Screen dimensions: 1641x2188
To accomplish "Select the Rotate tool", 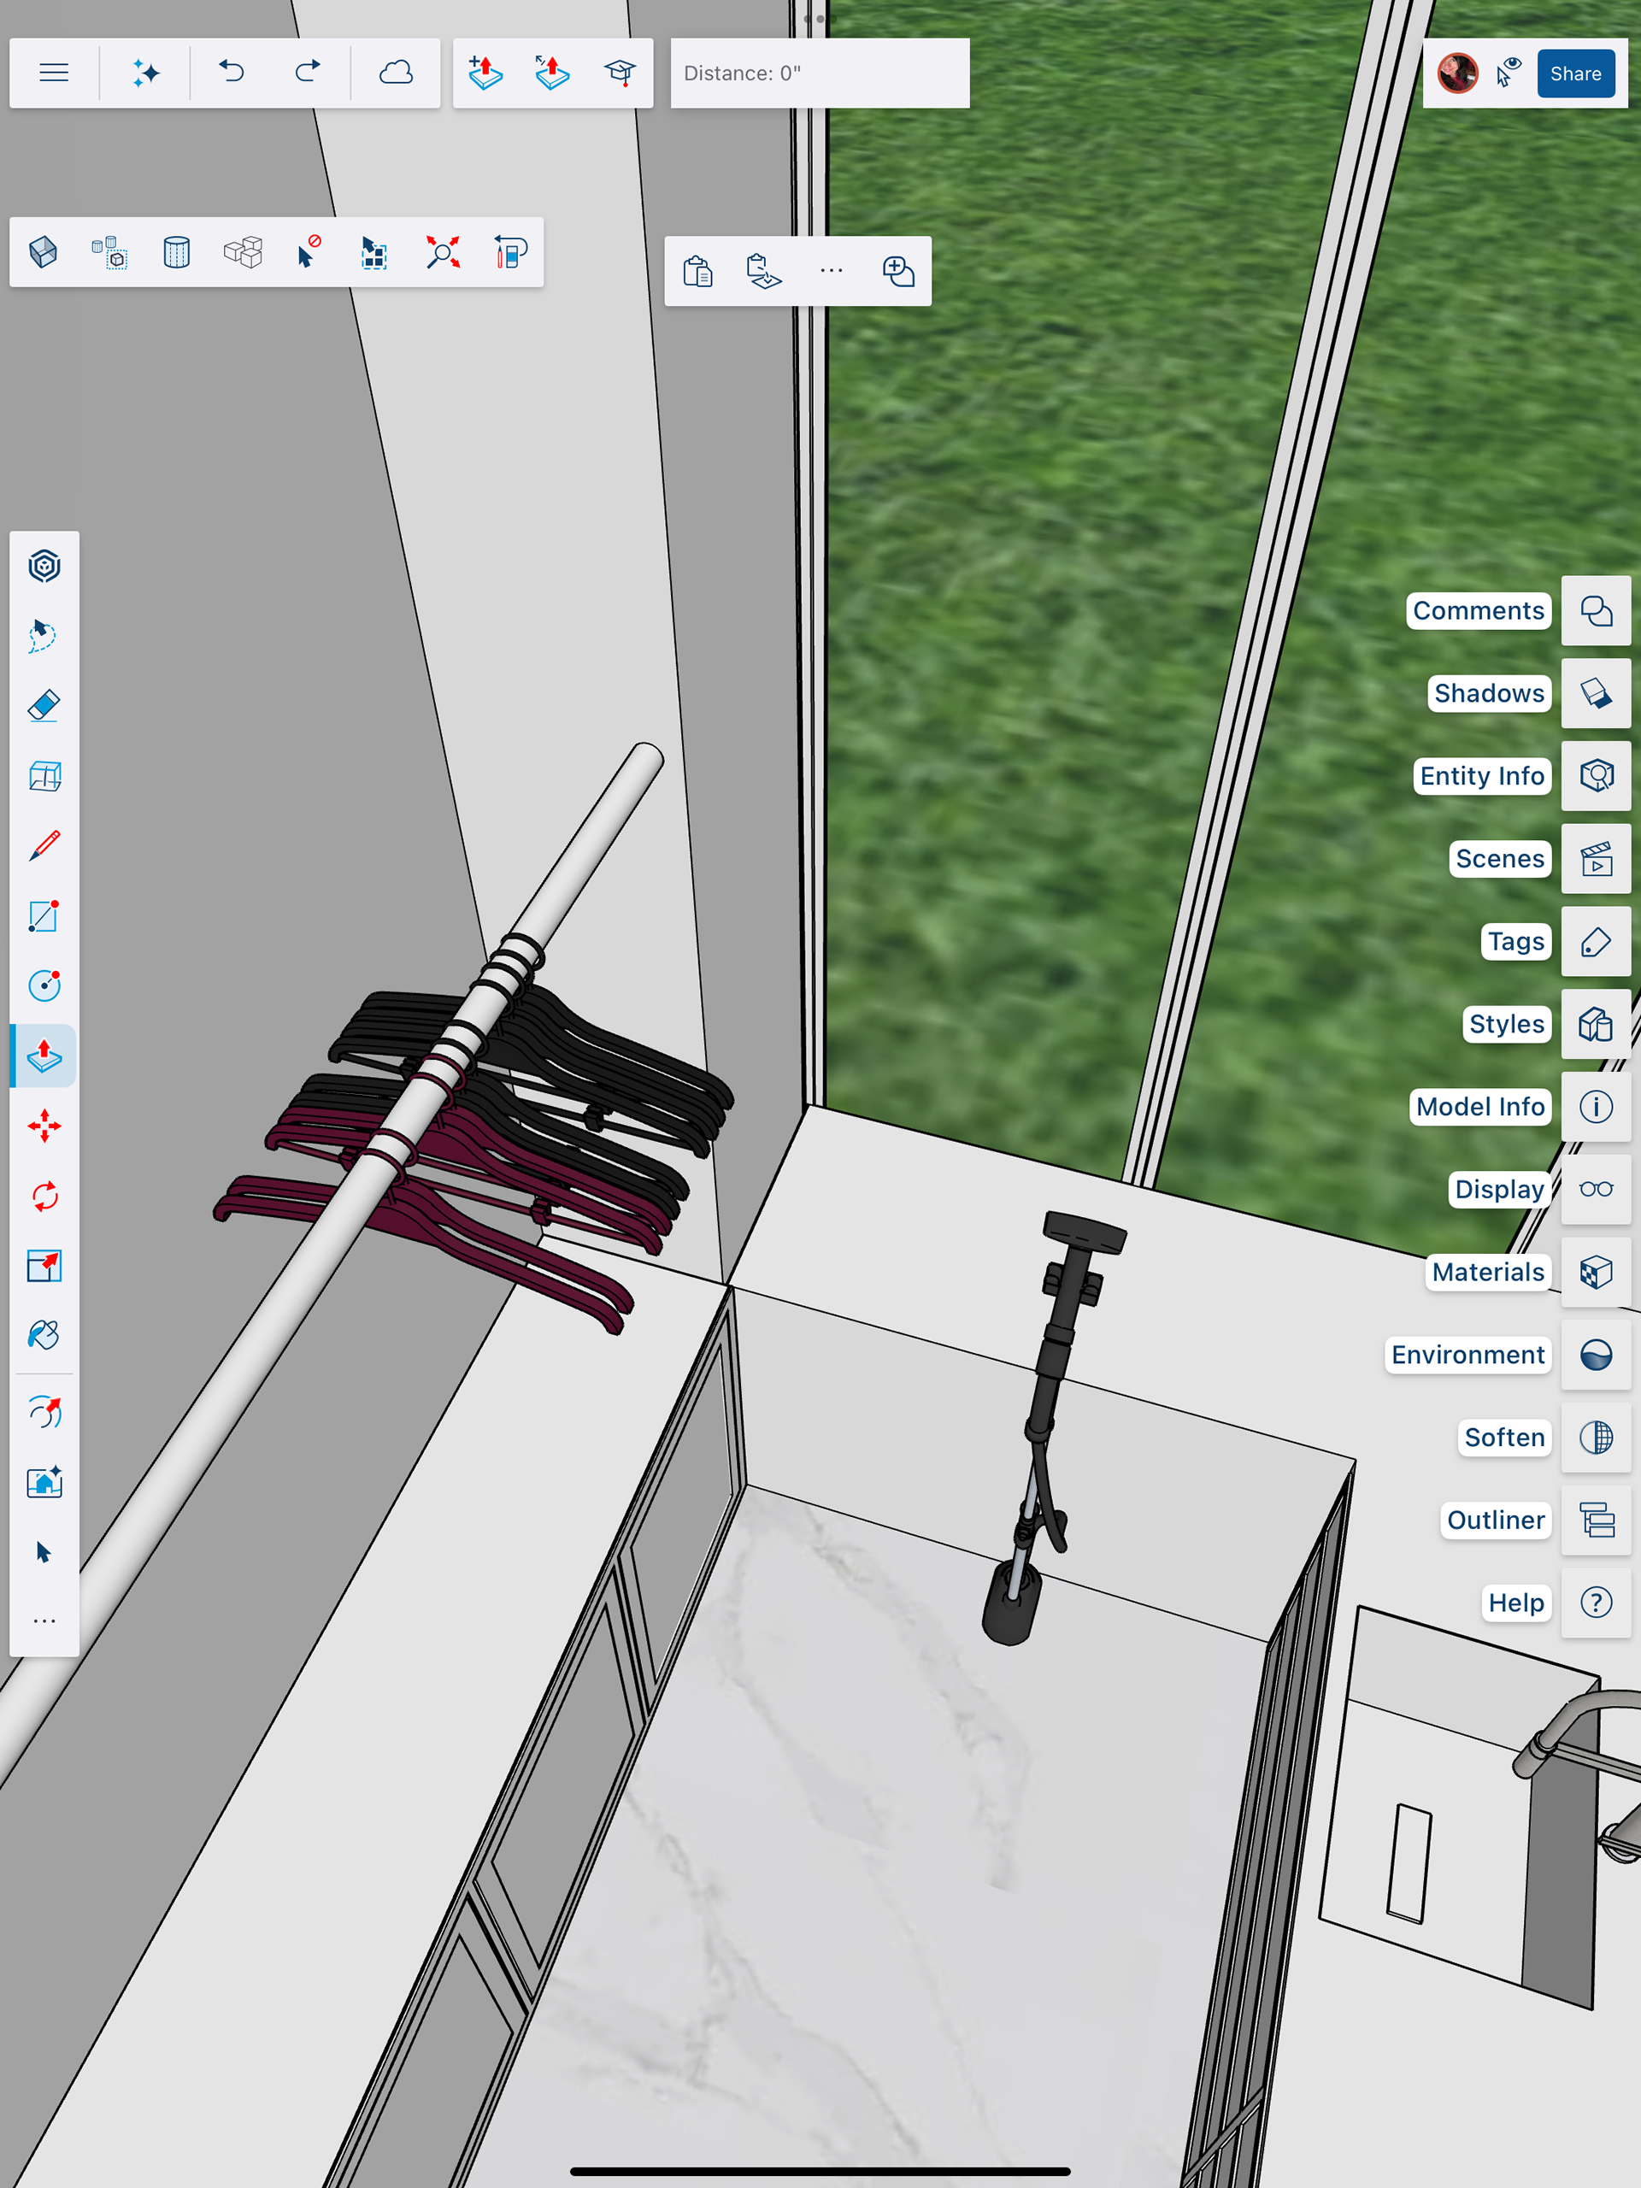I will tap(44, 1196).
